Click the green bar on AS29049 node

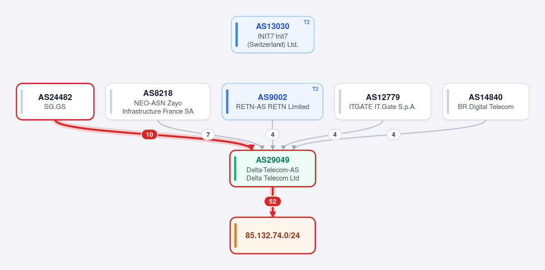click(x=235, y=169)
